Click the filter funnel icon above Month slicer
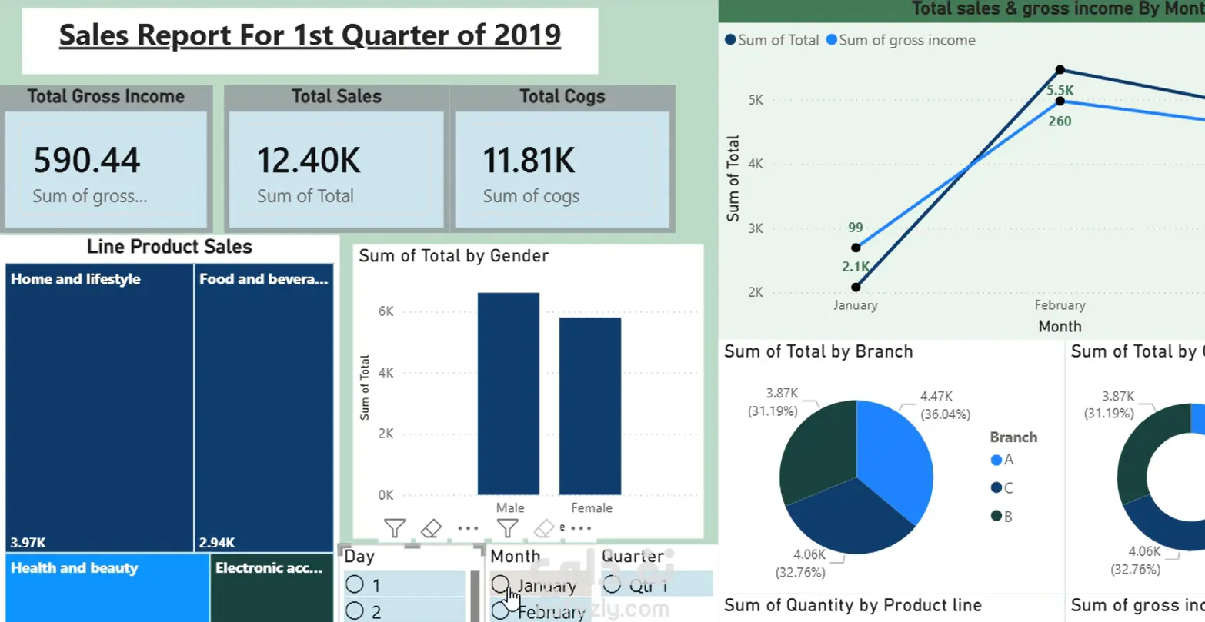This screenshot has height=622, width=1205. tap(507, 527)
